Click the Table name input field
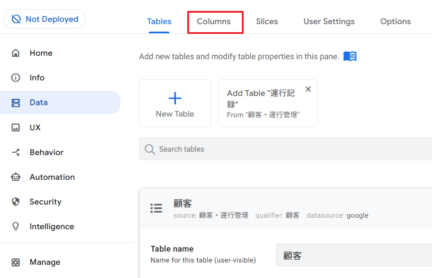Screen dimensions: 432x278 point(353,256)
